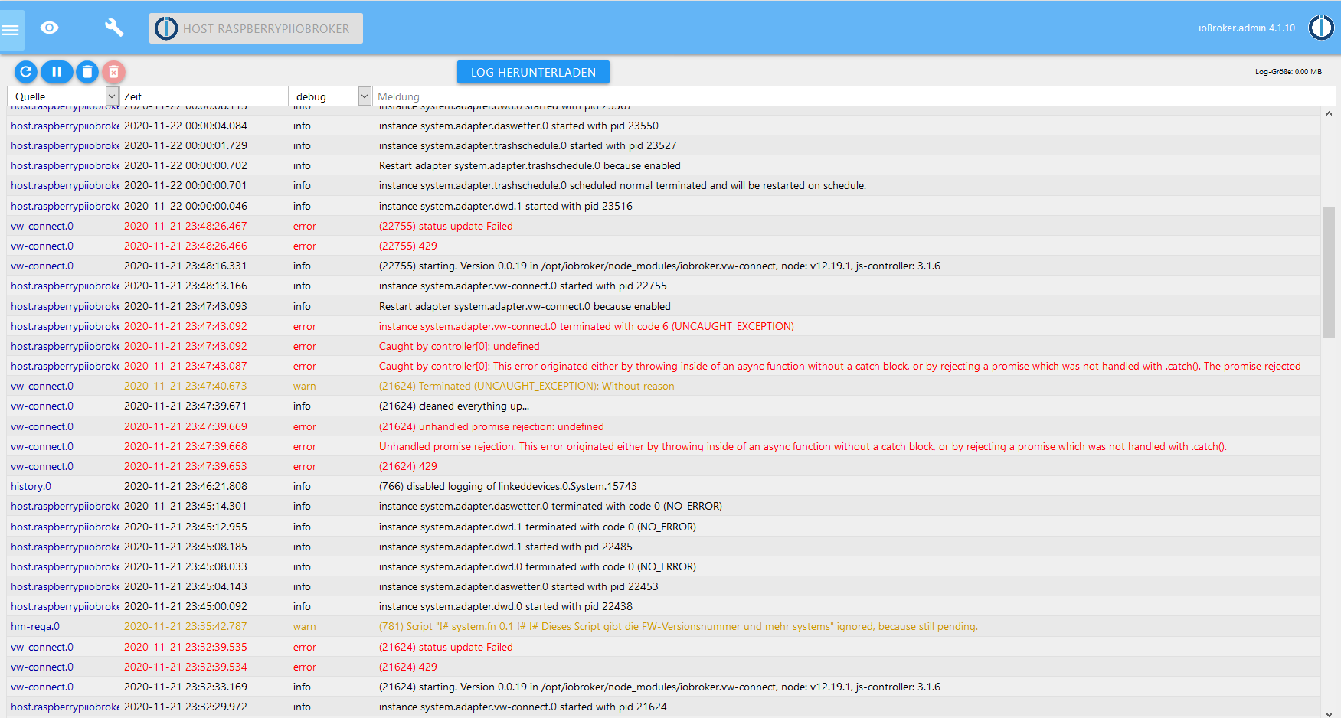
Task: Click 'Caught by controller[0]: undefined' message
Action: pyautogui.click(x=460, y=346)
